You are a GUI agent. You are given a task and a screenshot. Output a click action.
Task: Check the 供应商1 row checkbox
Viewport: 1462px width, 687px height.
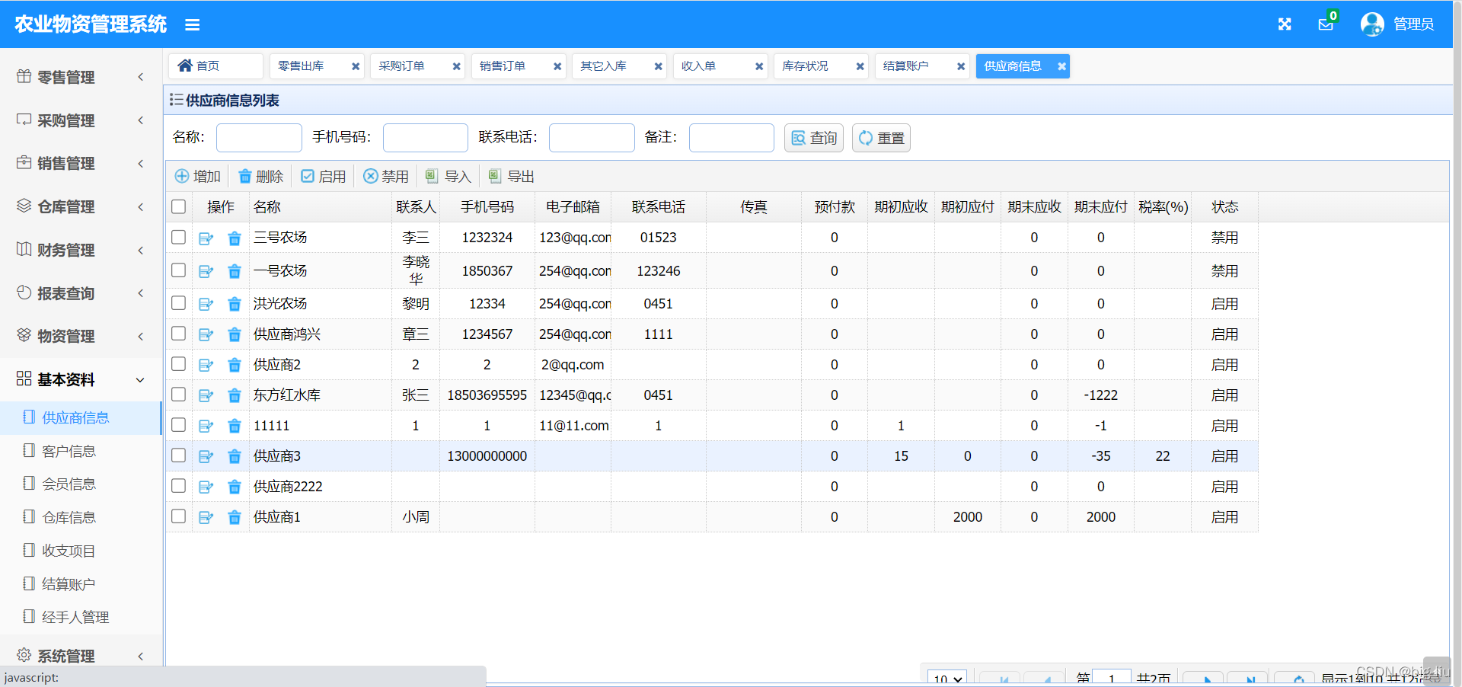coord(179,516)
